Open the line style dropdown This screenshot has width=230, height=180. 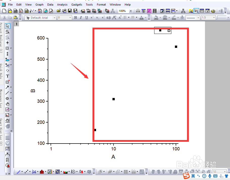tap(198, 18)
